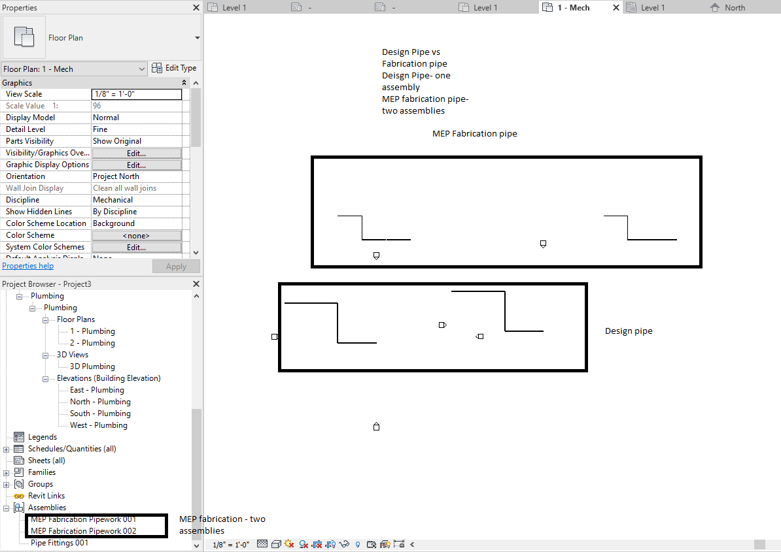The width and height of the screenshot is (781, 552).
Task: Click the Properties help link
Action: [x=27, y=265]
